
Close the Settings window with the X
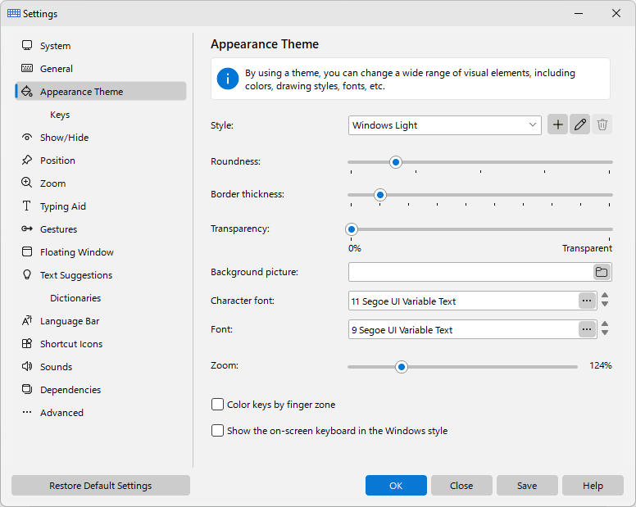coord(616,13)
